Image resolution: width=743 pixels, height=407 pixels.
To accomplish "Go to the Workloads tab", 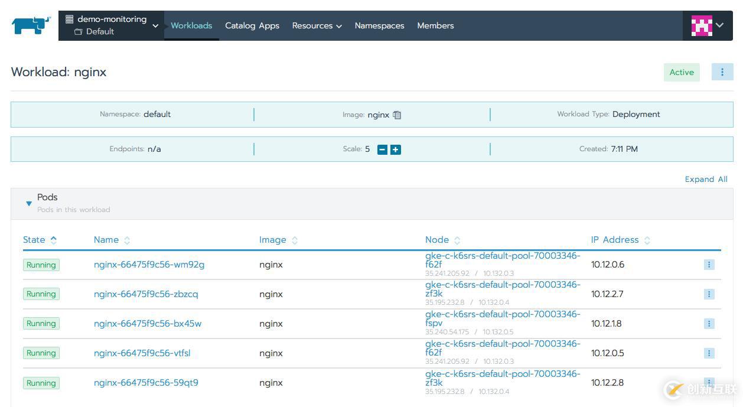I will (191, 26).
